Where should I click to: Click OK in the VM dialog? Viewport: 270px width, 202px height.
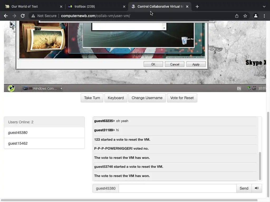tap(153, 64)
